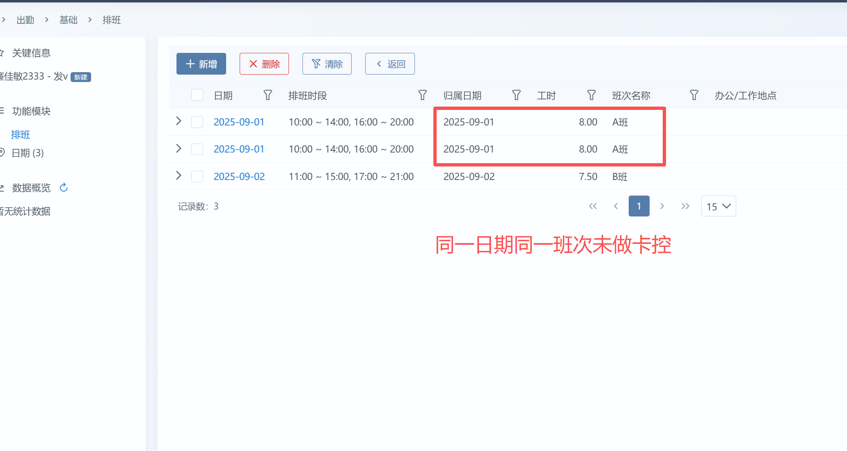Refresh 数据概览 with the reload icon
Screen dimensions: 847x451
click(64, 188)
